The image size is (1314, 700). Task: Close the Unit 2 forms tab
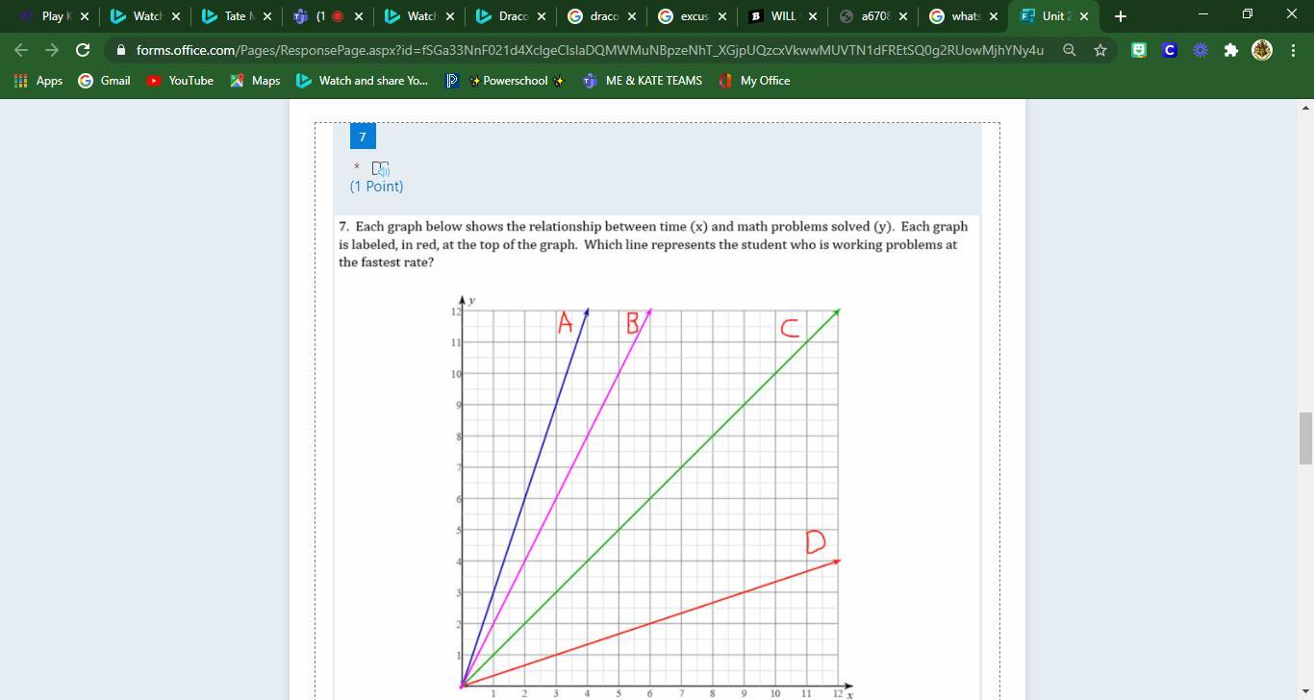point(1084,16)
